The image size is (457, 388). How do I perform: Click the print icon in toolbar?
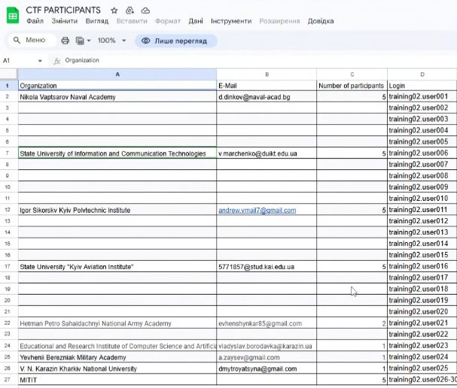click(65, 41)
